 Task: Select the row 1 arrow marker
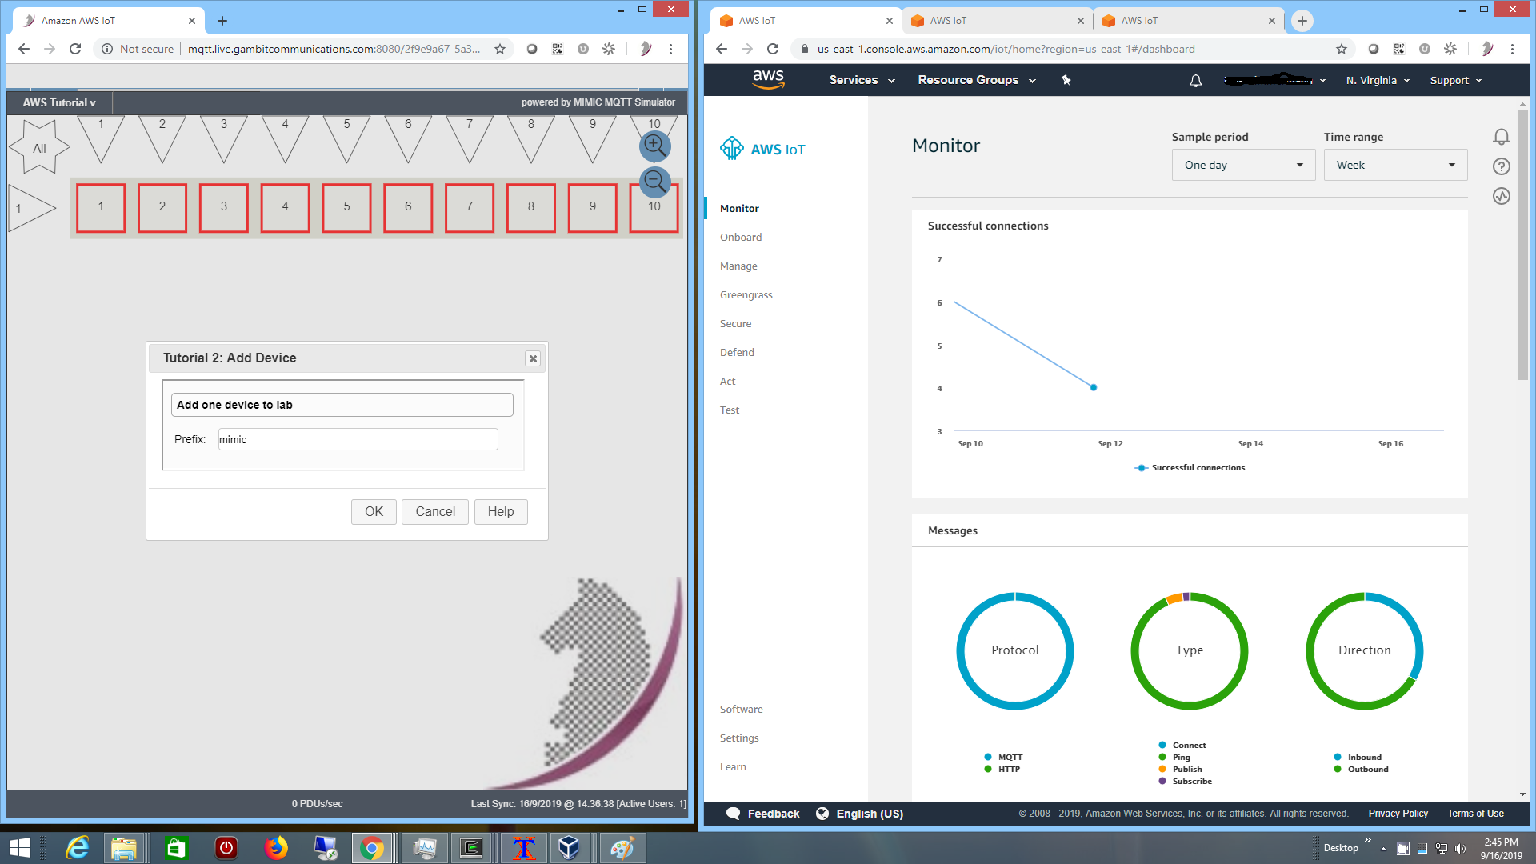31,208
